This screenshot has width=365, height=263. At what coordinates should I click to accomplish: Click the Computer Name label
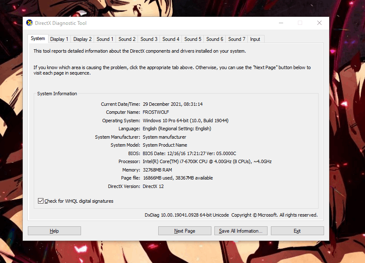click(x=123, y=112)
